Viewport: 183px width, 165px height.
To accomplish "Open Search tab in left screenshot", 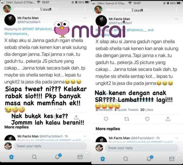I will pyautogui.click(x=34, y=157).
